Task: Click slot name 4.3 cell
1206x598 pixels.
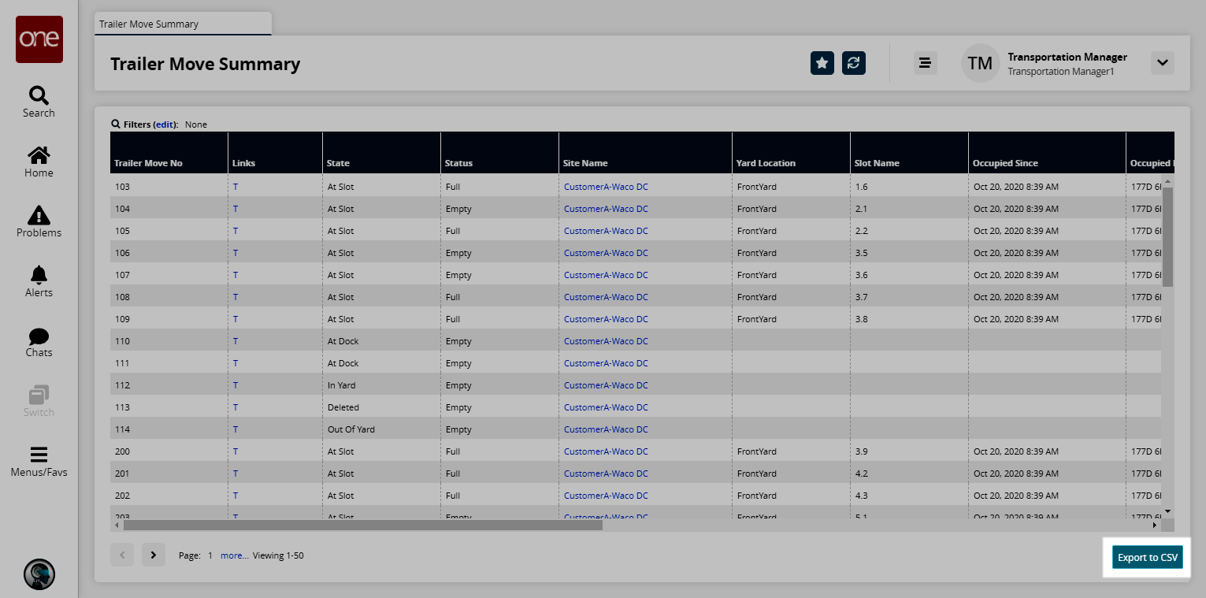Action: tap(909, 496)
